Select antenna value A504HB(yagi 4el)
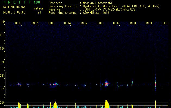The width and height of the screenshot is (171, 108). click(x=96, y=13)
